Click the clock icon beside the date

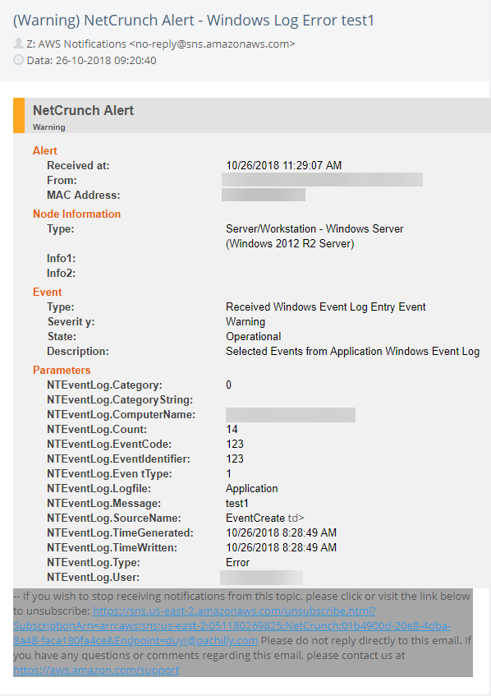coord(18,60)
